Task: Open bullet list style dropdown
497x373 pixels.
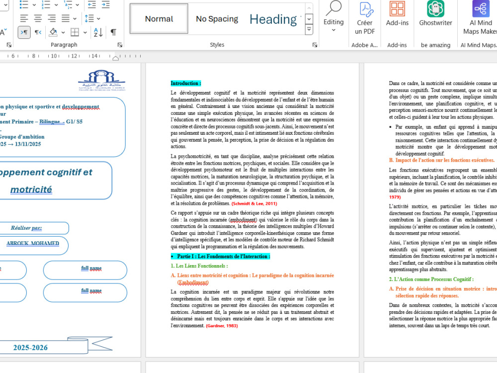Action: coord(34,5)
